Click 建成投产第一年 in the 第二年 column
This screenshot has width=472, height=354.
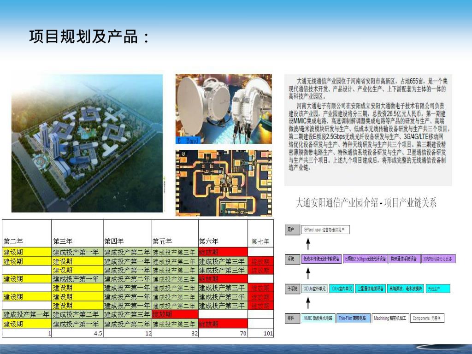[x=27, y=314]
